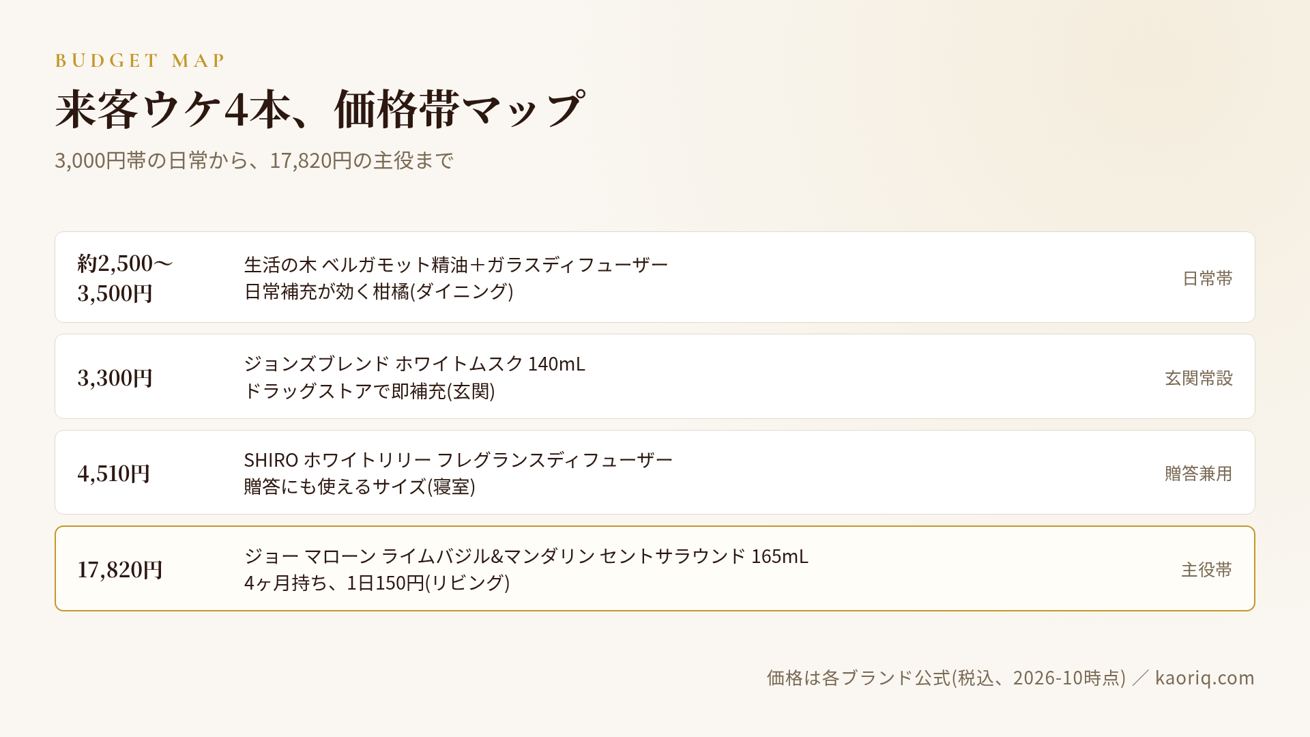Open the ジョー マローン ライムバジル&マンダリン row
Viewport: 1310px width, 737px height.
(x=655, y=568)
